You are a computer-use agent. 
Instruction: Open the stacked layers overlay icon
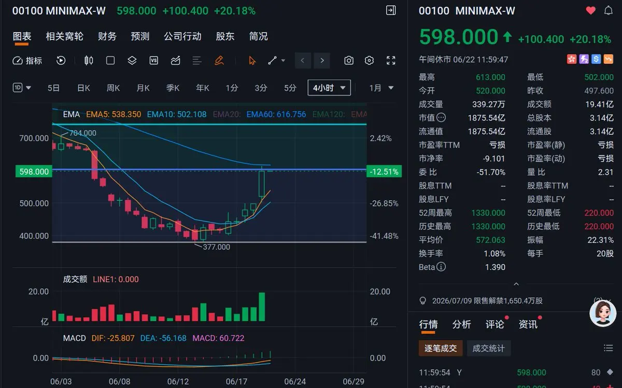[132, 61]
